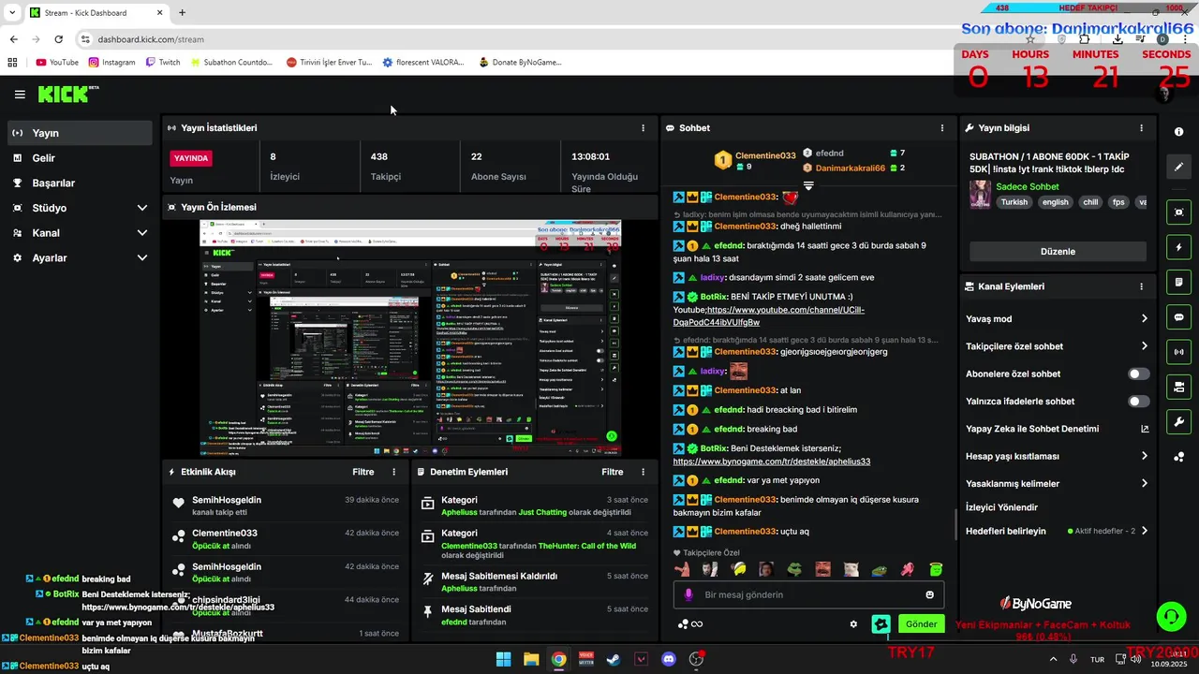Screen dimensions: 1199x674
Task: Open Sohbet panel three-dot menu
Action: [x=942, y=128]
